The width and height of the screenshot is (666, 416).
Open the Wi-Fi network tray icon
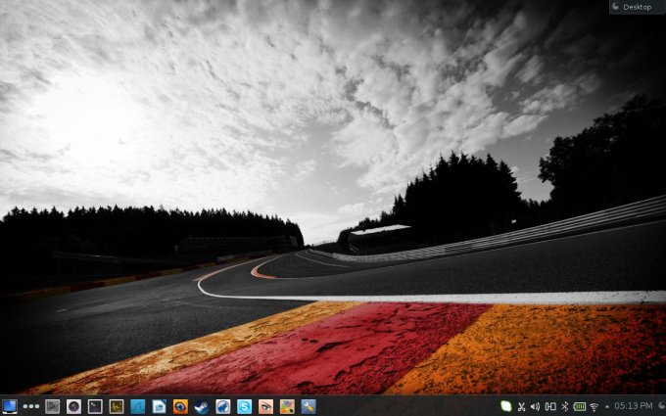pyautogui.click(x=594, y=406)
